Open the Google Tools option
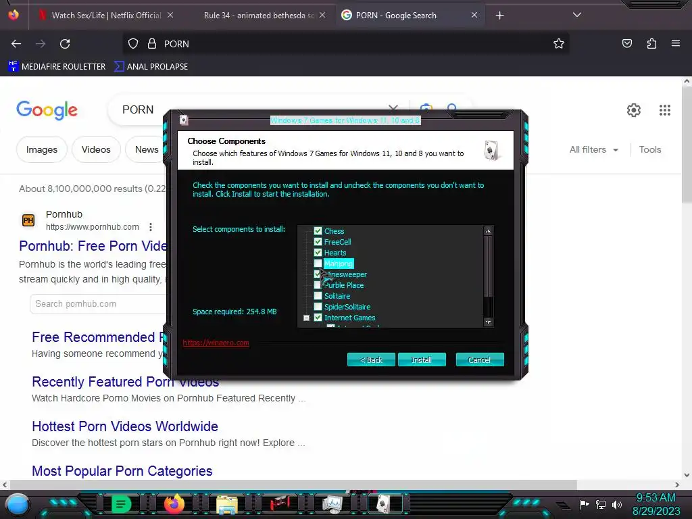This screenshot has width=692, height=519. coord(650,149)
